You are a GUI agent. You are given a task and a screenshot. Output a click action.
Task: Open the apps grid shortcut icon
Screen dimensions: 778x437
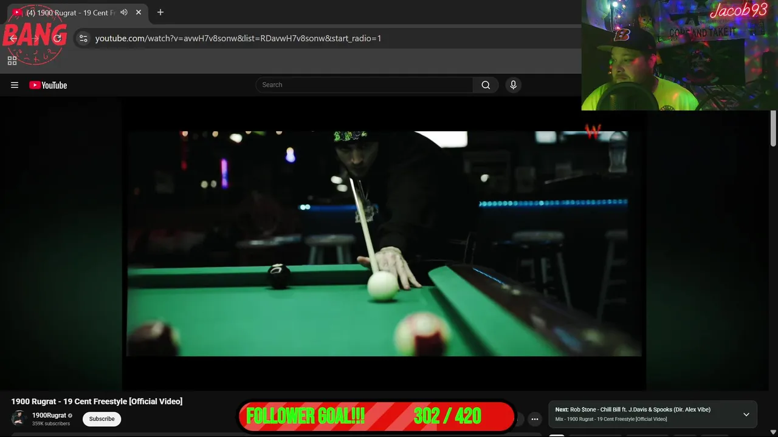pyautogui.click(x=12, y=61)
